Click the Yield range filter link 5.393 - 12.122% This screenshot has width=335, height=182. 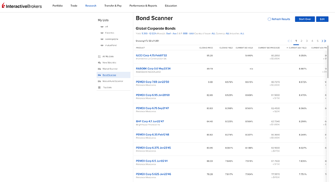[149, 33]
